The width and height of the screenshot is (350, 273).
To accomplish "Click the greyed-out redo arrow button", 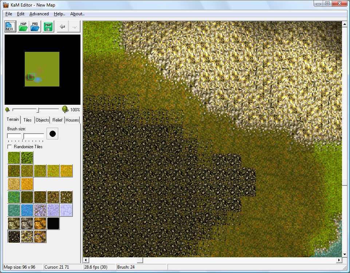I will coord(74,27).
